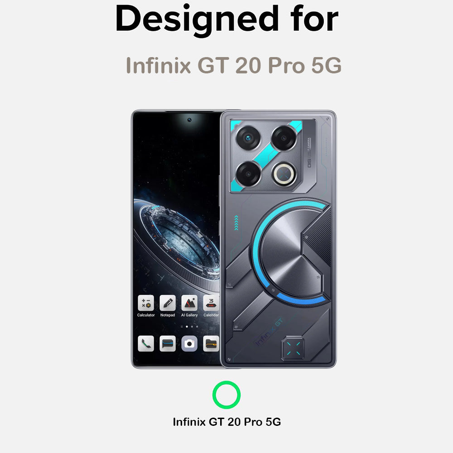Image resolution: width=453 pixels, height=453 pixels.
Task: Open the Messages dock icon
Action: 168,343
